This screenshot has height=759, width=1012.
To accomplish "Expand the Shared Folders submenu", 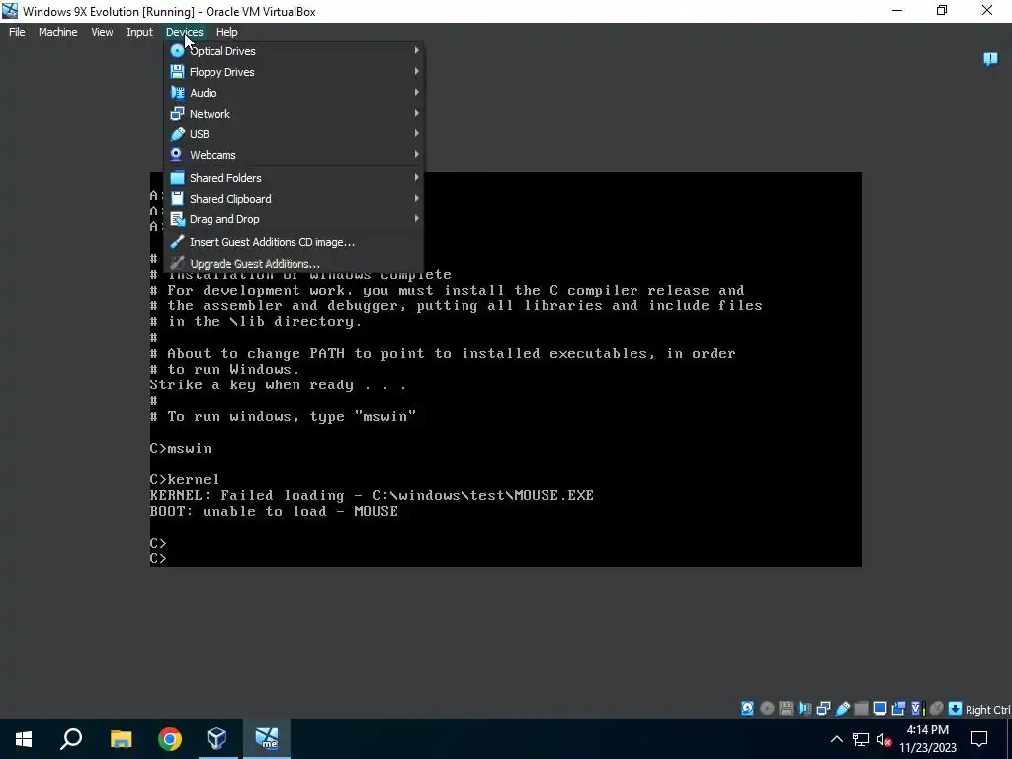I will (x=295, y=178).
